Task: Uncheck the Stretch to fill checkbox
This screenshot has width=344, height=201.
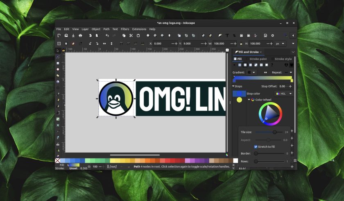Action: tap(256, 146)
